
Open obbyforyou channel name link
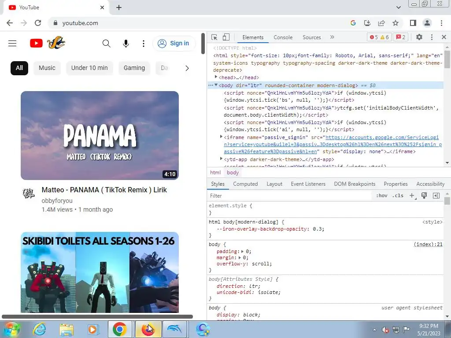(x=57, y=201)
